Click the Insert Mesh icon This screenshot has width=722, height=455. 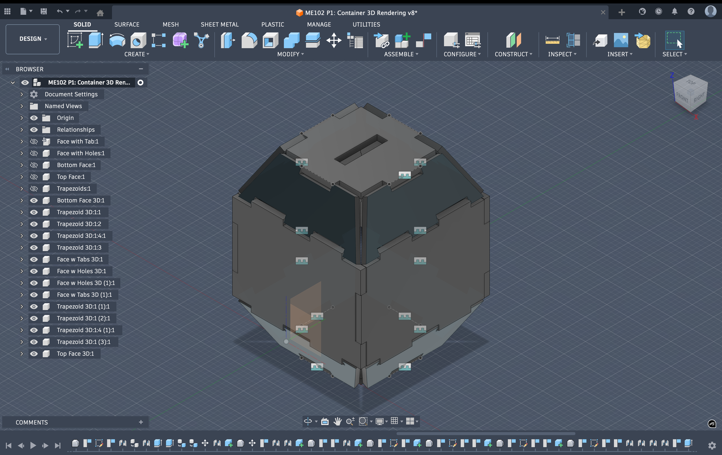643,40
